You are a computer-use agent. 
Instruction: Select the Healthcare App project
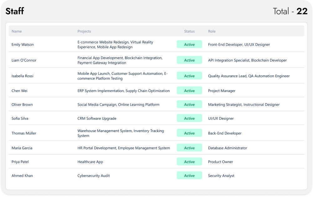pos(91,162)
